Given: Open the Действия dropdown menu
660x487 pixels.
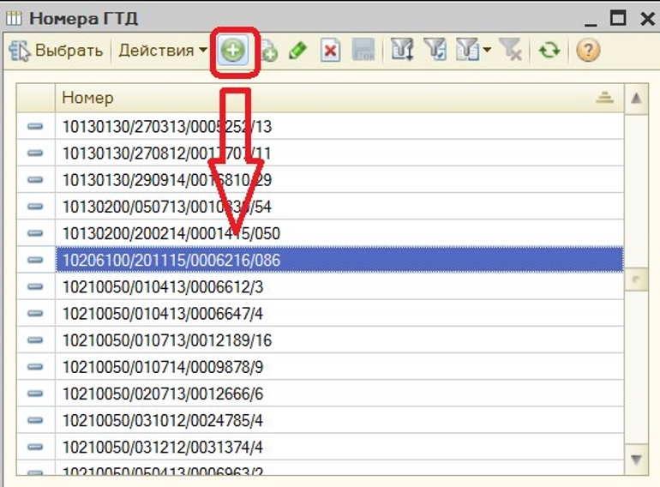Looking at the screenshot, I should 163,51.
